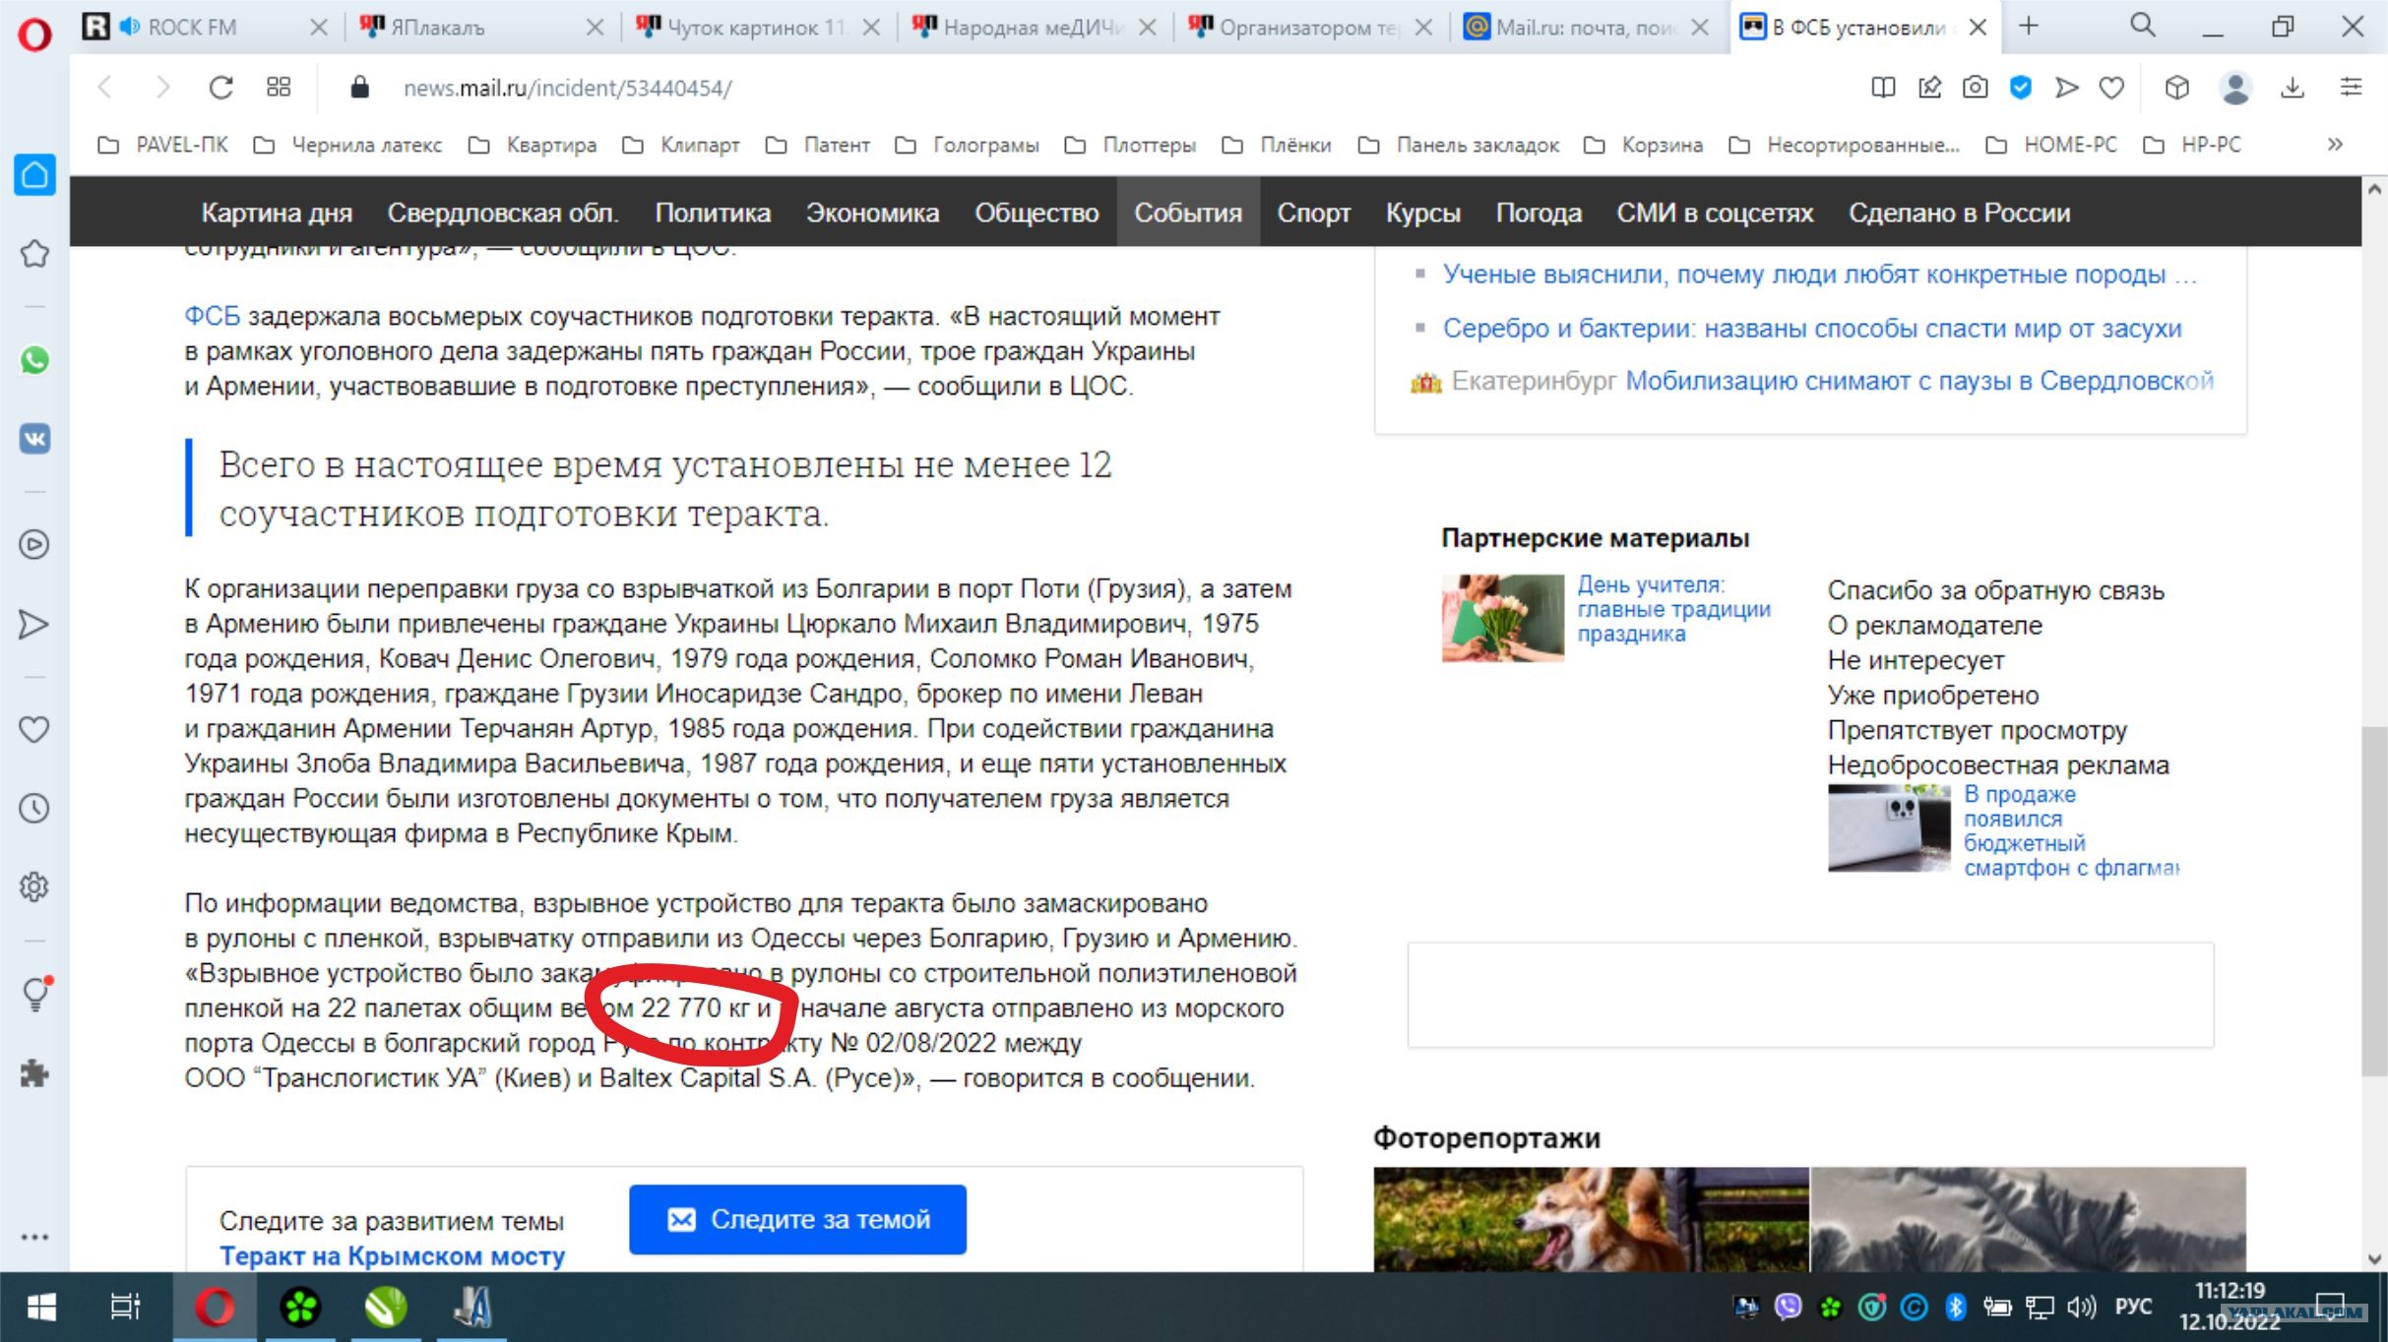Add this page to bookmarks heart icon
This screenshot has width=2388, height=1342.
(2111, 88)
